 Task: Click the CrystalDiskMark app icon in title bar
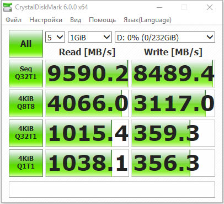pos(8,7)
